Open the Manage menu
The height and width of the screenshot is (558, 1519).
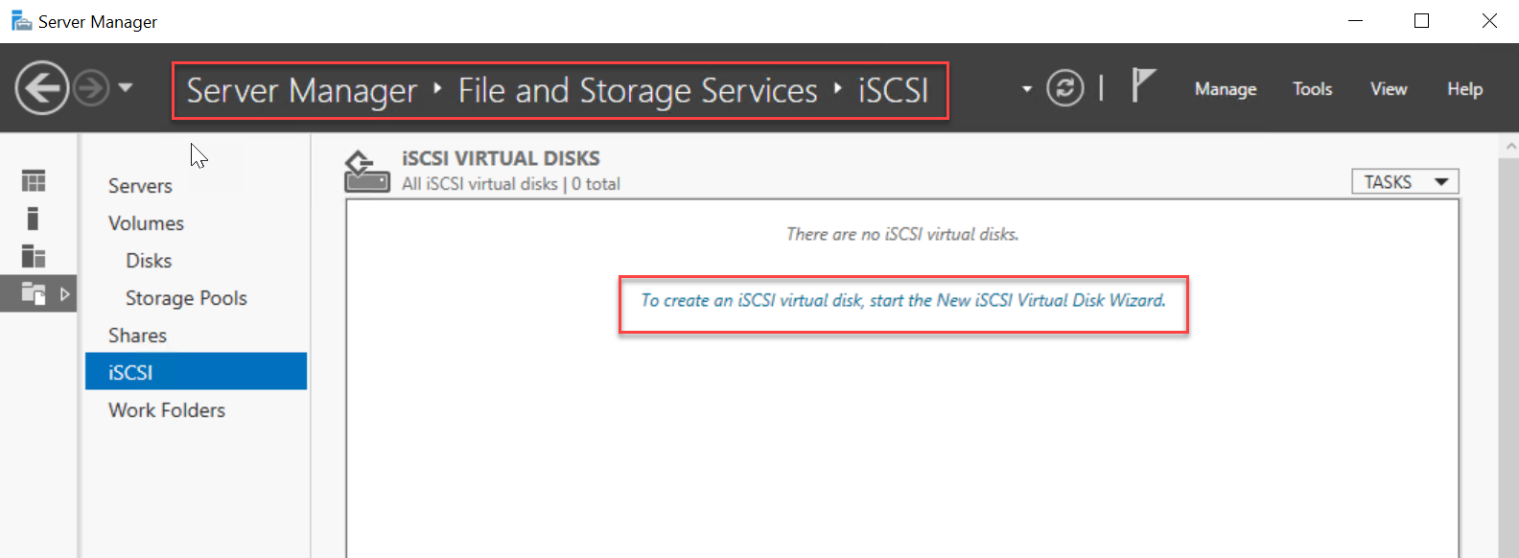pyautogui.click(x=1226, y=89)
